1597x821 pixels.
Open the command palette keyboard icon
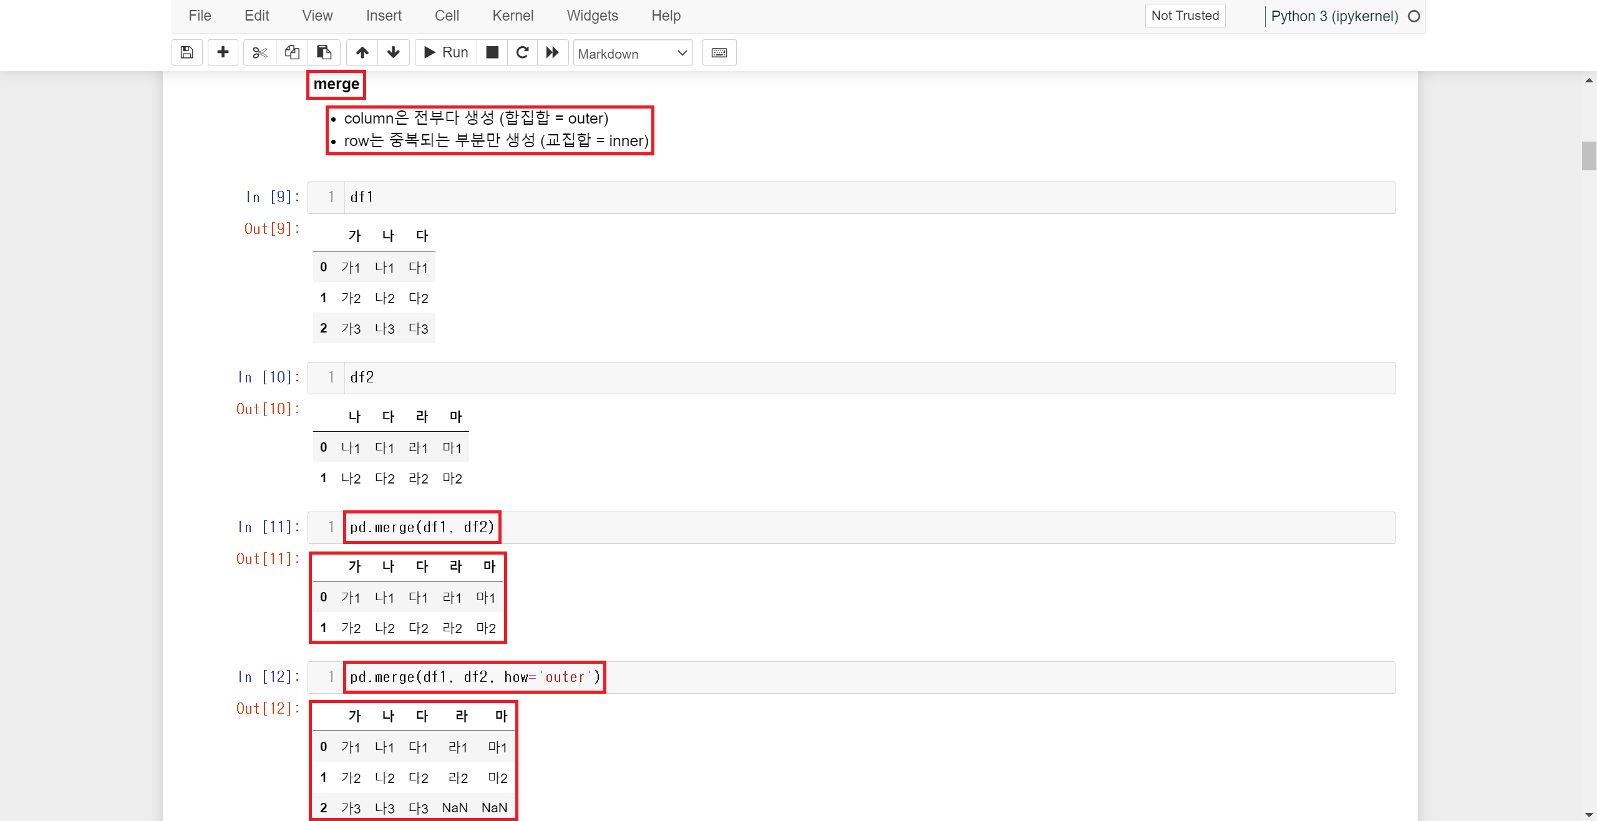(719, 52)
